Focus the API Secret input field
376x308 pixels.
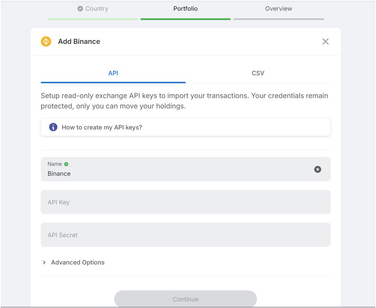[185, 235]
